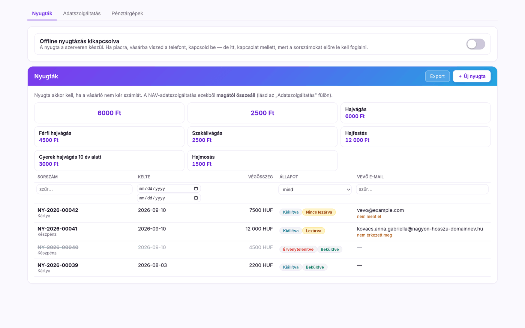Open the Állapot filter dropdown
The image size is (525, 328).
point(315,189)
